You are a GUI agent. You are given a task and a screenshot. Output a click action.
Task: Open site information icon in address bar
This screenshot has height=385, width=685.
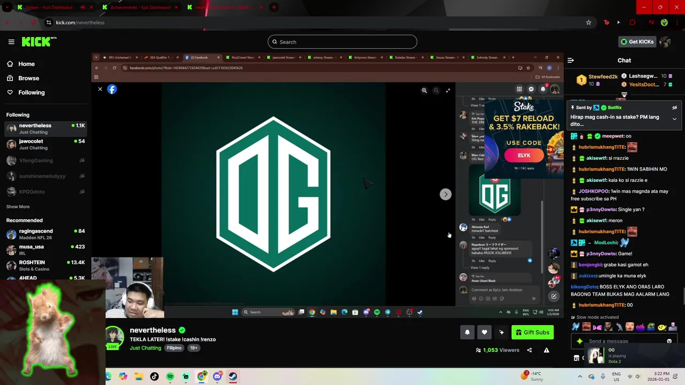[x=49, y=22]
